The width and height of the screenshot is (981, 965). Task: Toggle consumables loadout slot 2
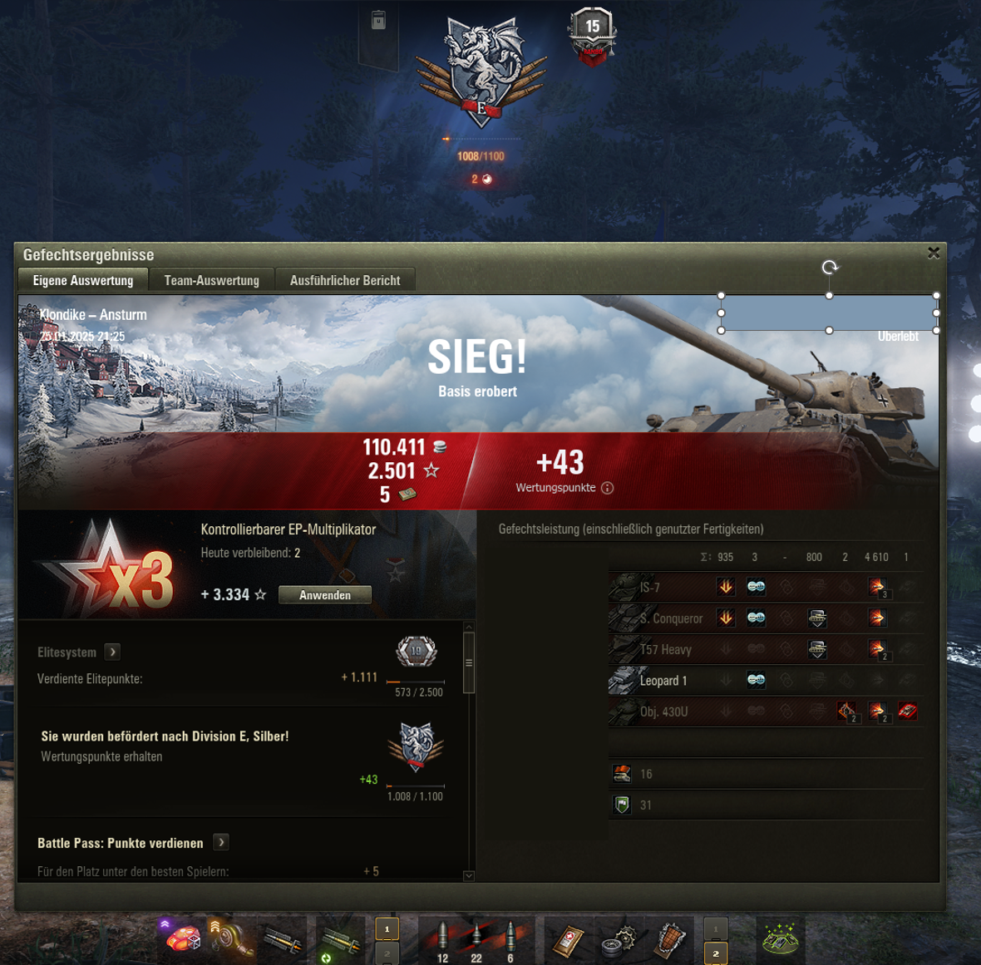coord(716,953)
